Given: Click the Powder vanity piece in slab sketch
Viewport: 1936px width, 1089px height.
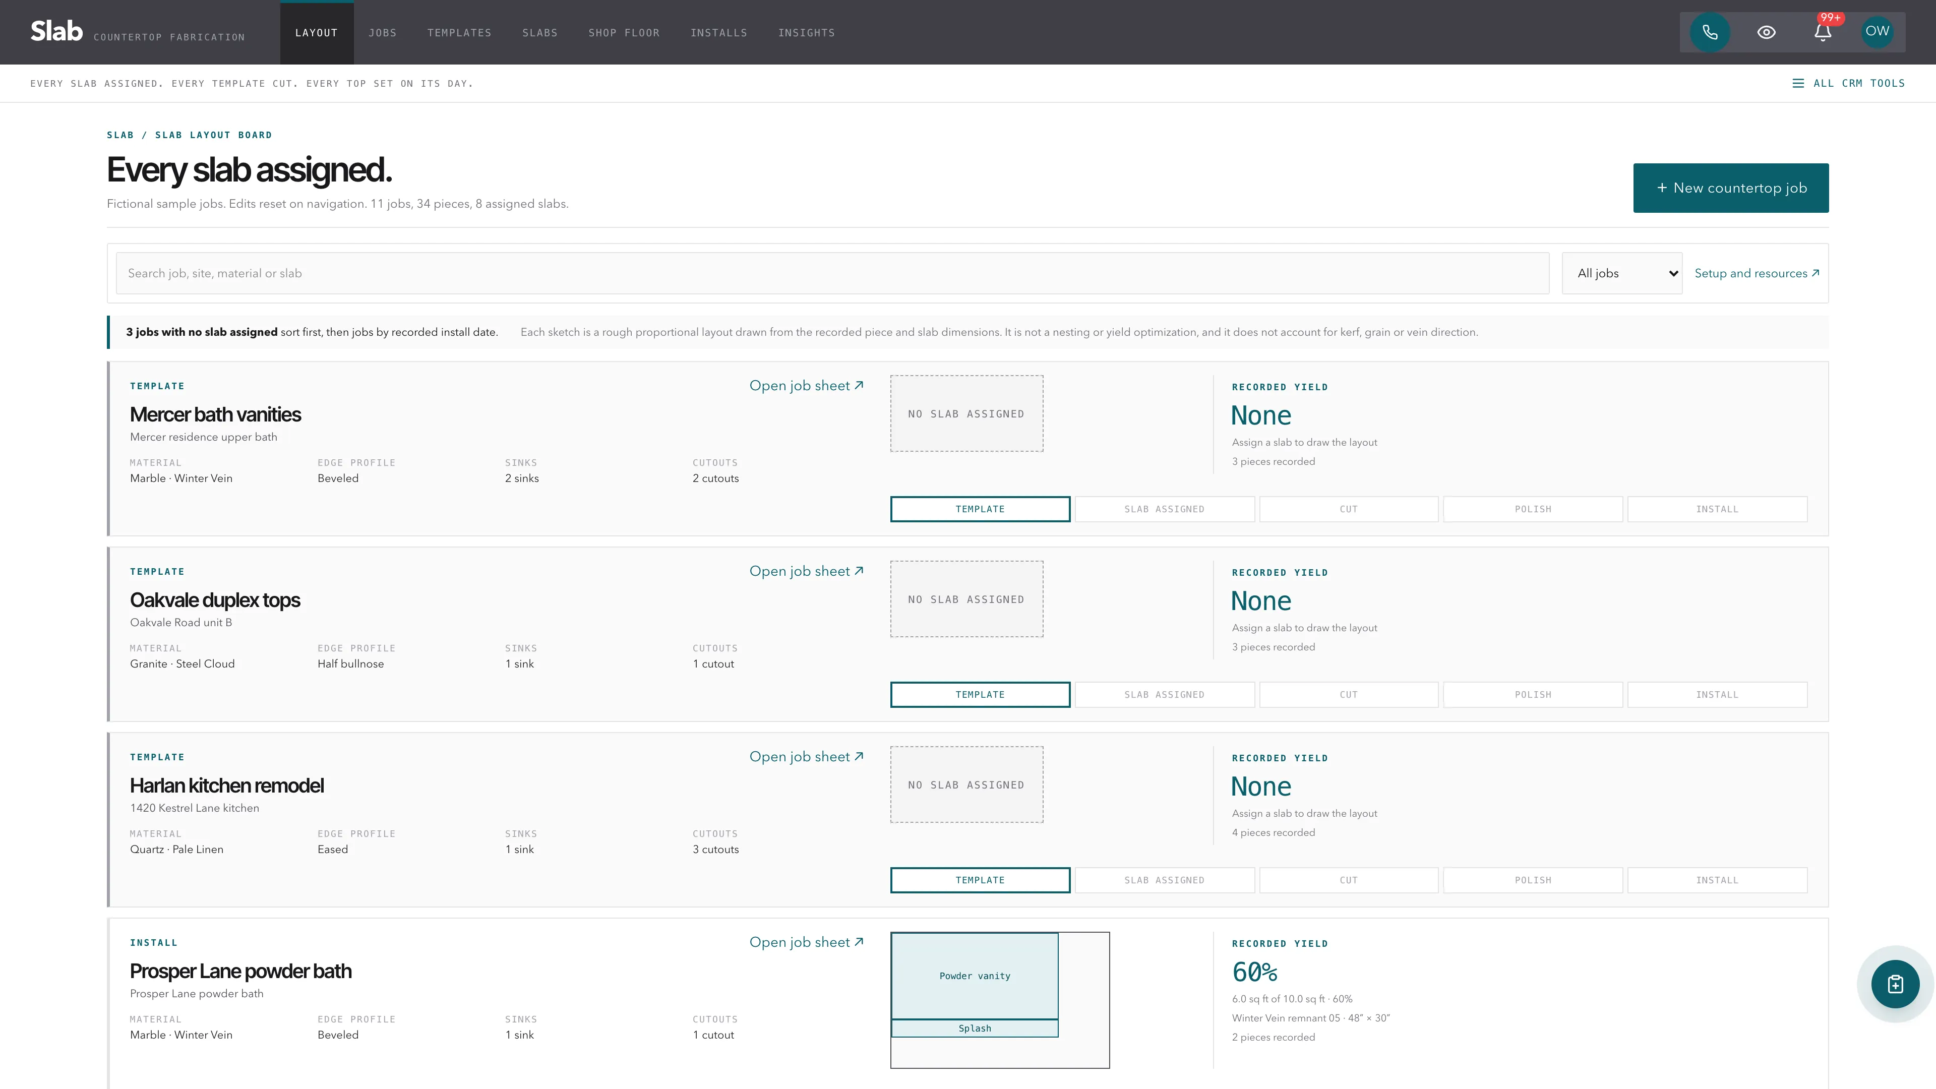Looking at the screenshot, I should [975, 976].
